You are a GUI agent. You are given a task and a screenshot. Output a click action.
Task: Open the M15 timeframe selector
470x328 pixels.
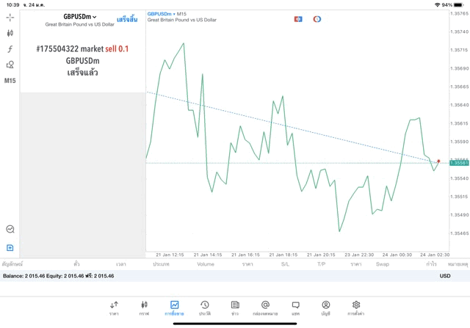pyautogui.click(x=10, y=81)
